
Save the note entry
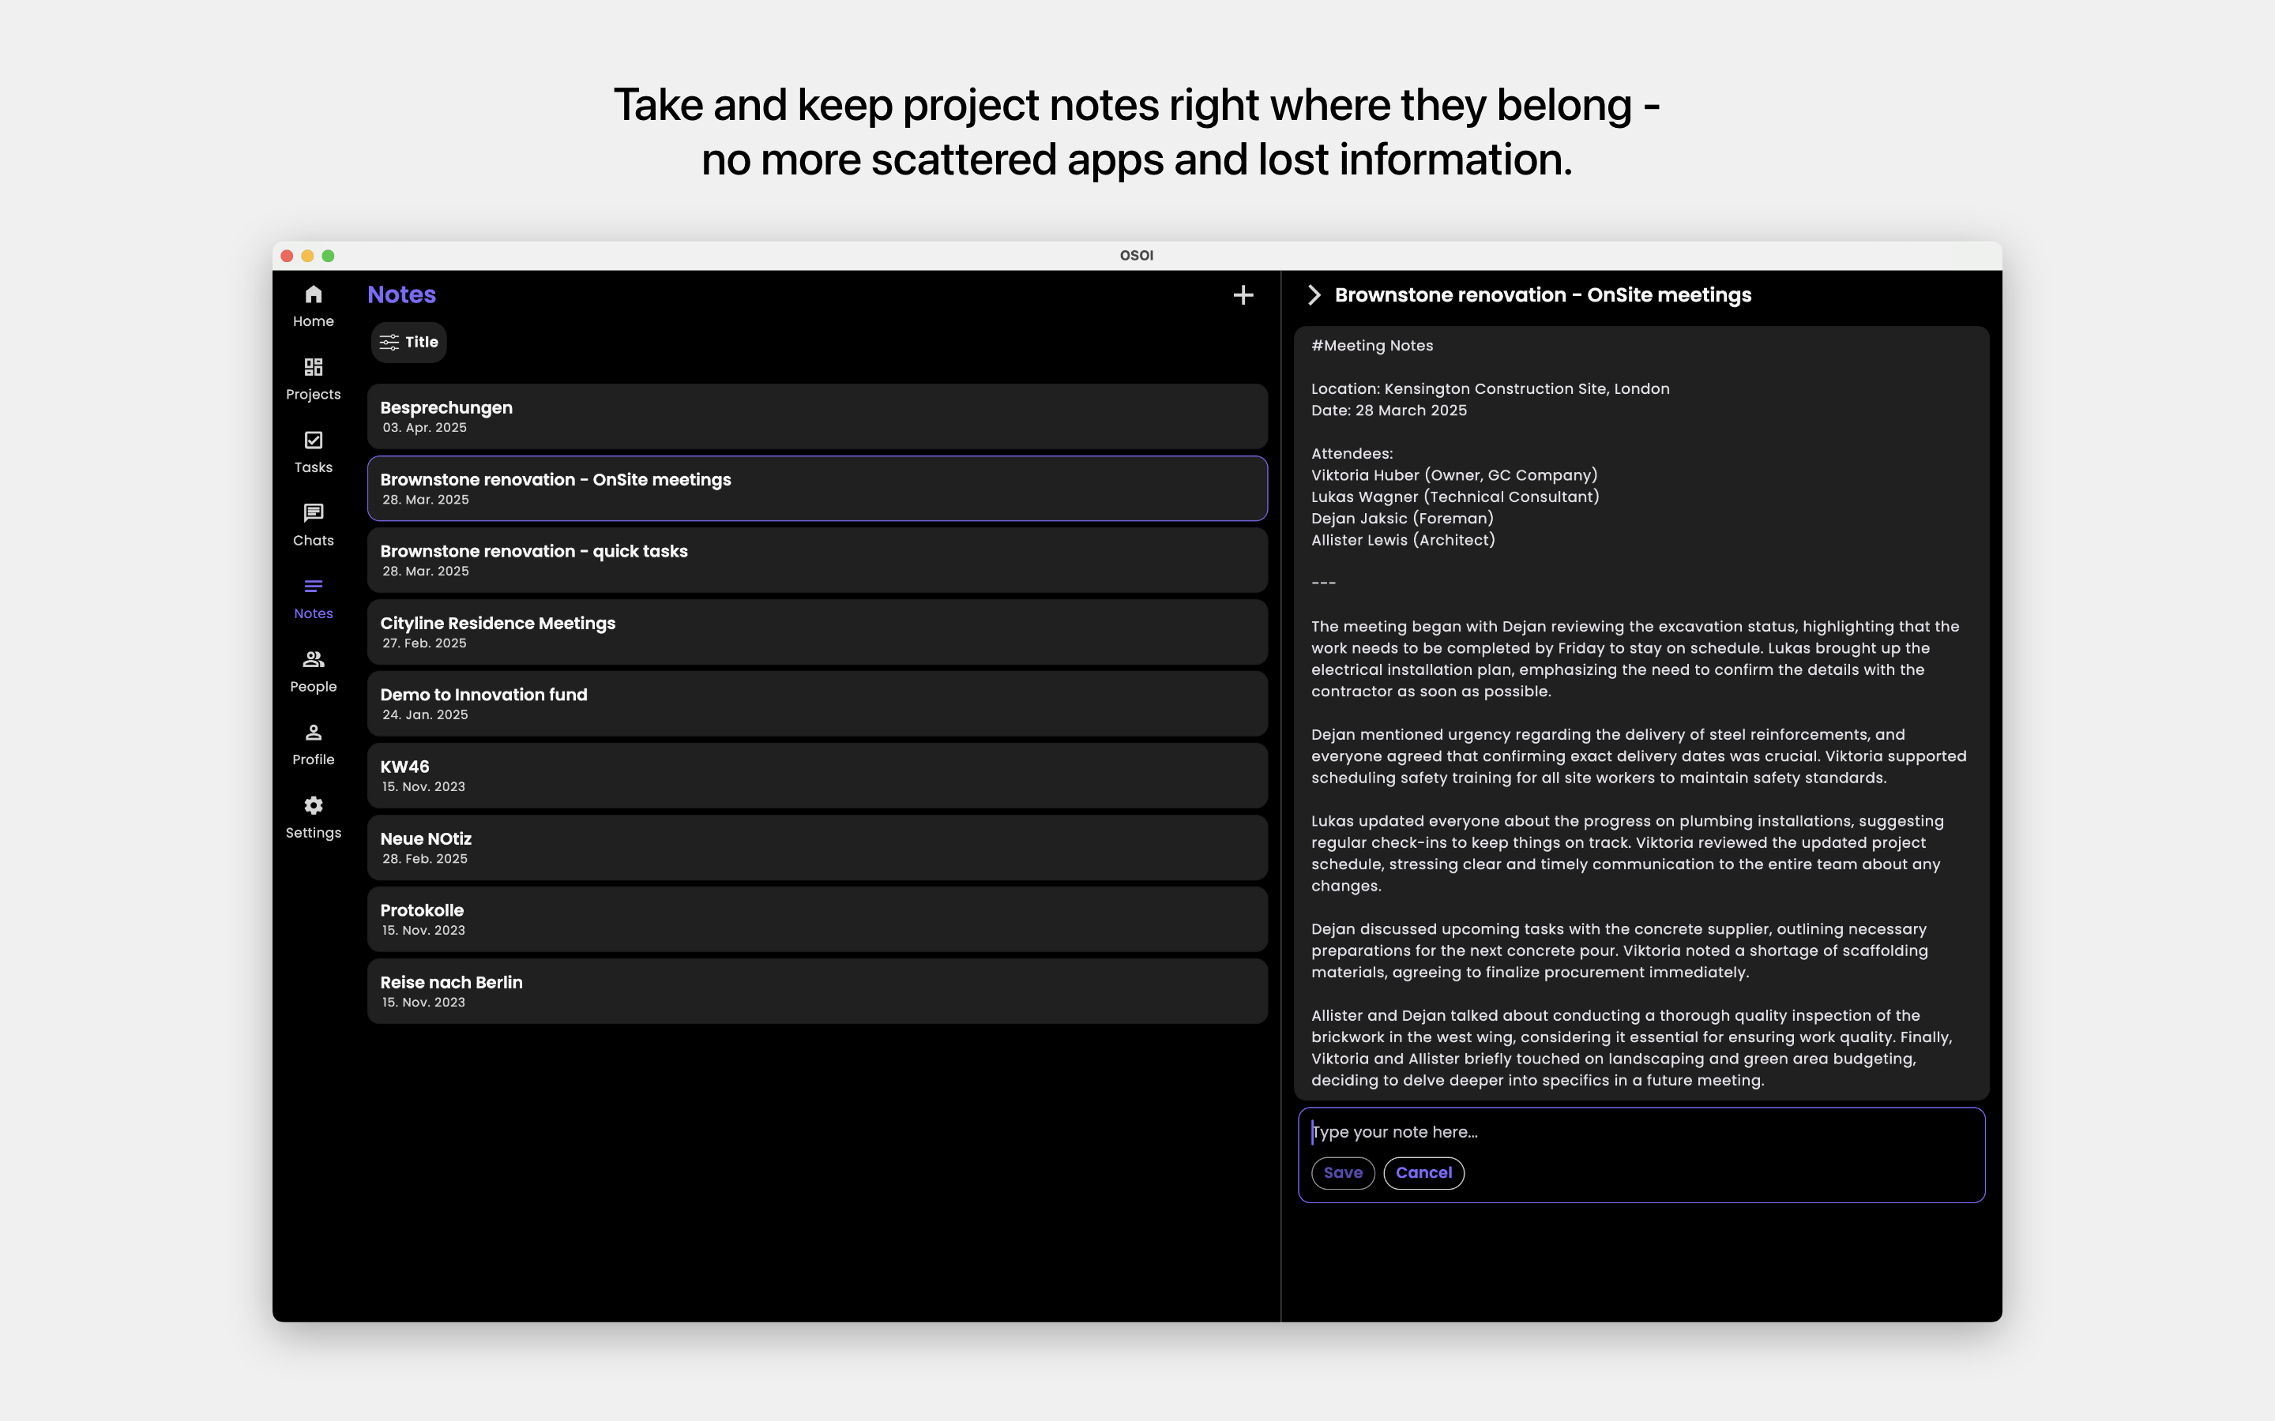pos(1342,1173)
